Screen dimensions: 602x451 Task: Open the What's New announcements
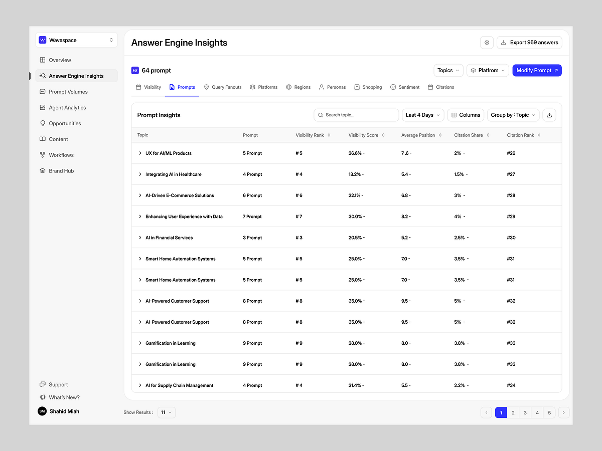click(x=64, y=397)
